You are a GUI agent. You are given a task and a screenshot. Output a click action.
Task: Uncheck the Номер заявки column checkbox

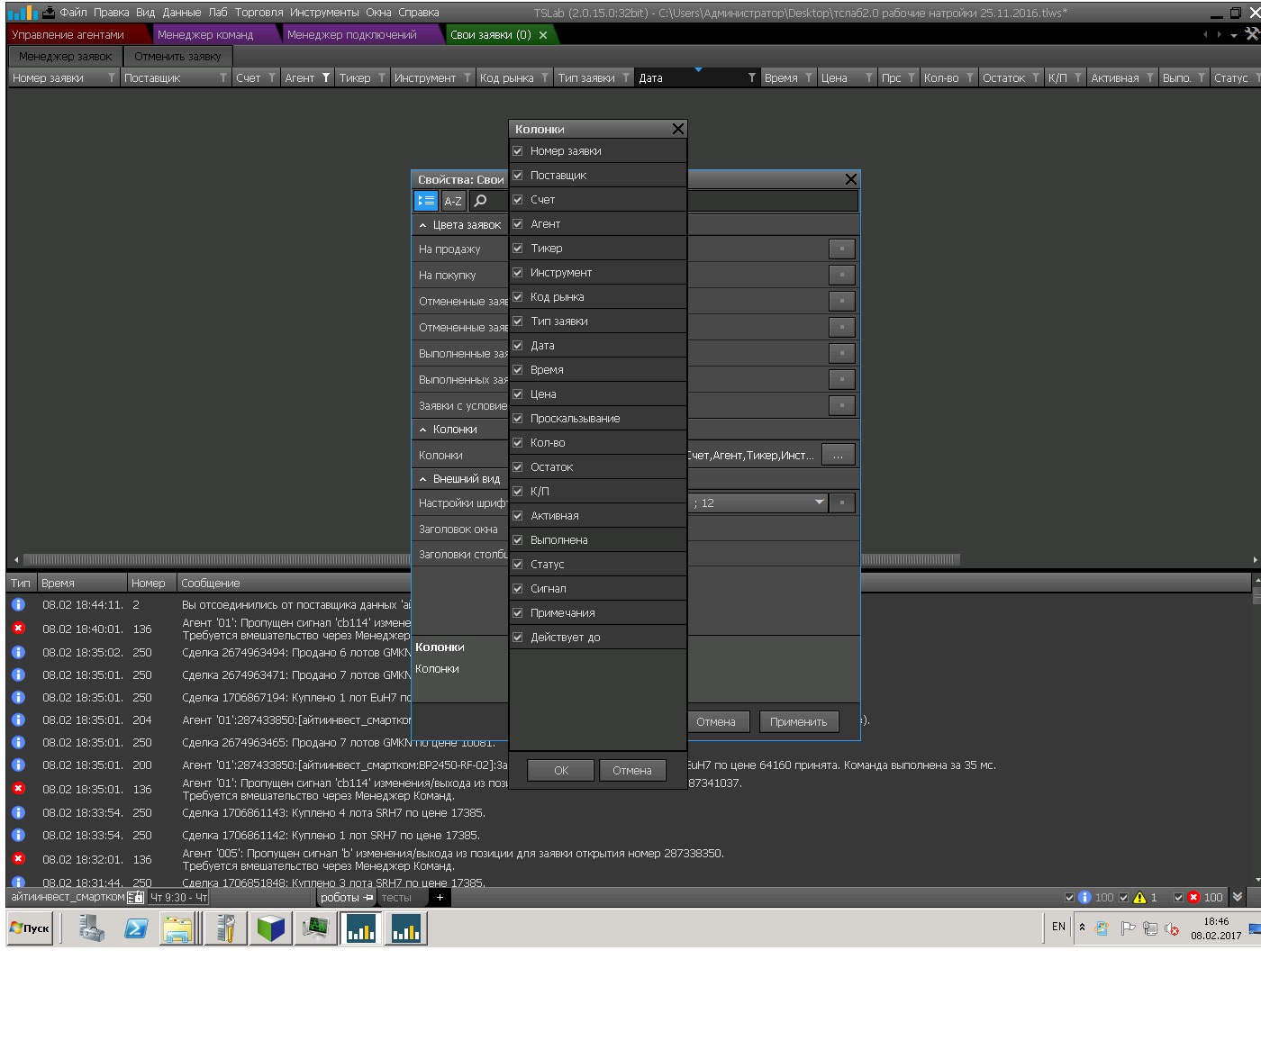click(518, 151)
